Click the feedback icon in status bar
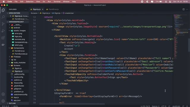 click(183, 106)
